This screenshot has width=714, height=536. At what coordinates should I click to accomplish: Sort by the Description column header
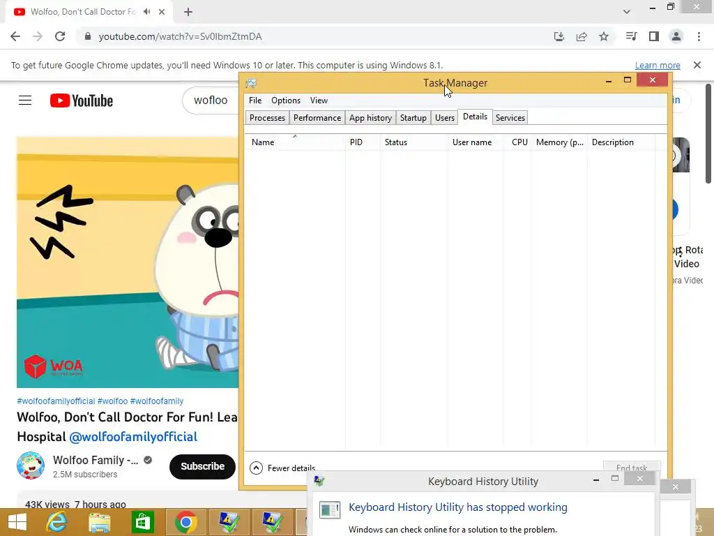click(621, 142)
